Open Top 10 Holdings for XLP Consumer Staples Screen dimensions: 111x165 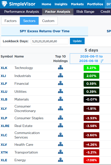click(x=60, y=118)
